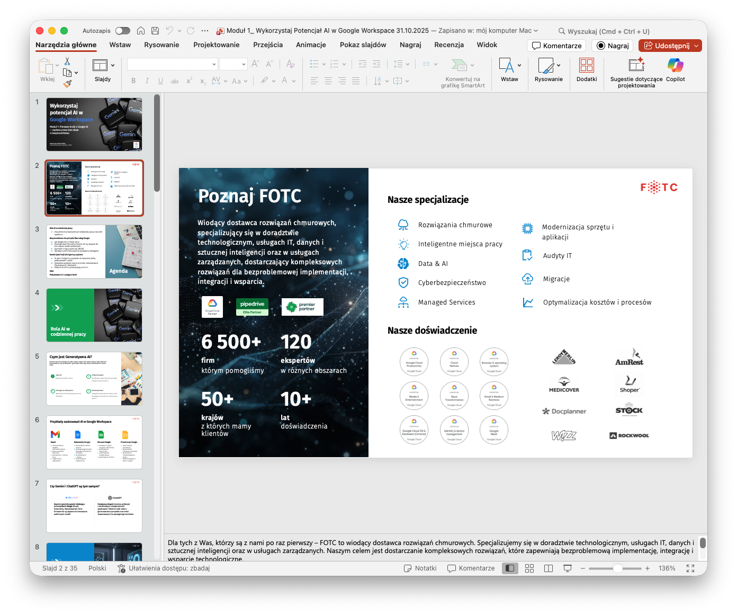
Task: Click the Format Painter brush icon
Action: 67,83
